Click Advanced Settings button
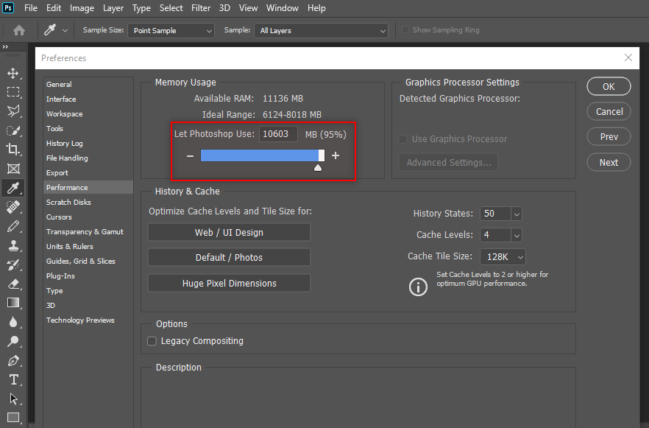This screenshot has height=428, width=649. click(x=448, y=162)
